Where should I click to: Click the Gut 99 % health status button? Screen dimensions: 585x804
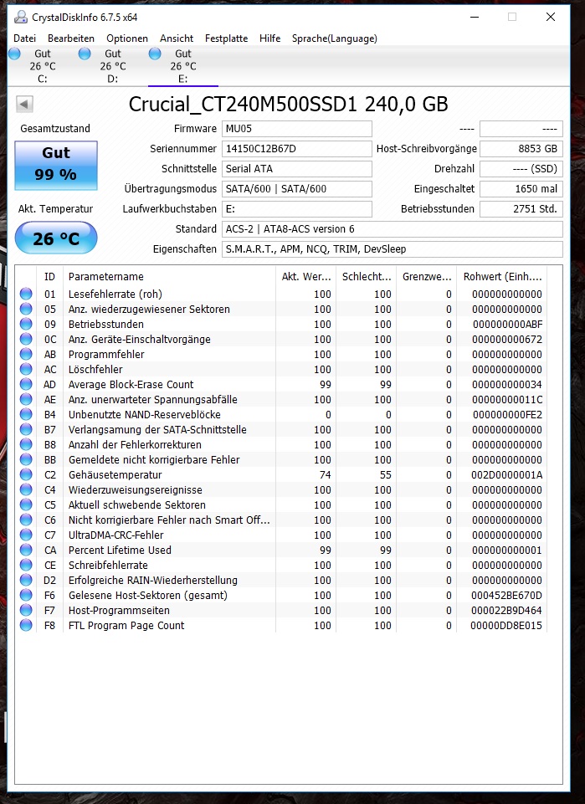click(56, 166)
